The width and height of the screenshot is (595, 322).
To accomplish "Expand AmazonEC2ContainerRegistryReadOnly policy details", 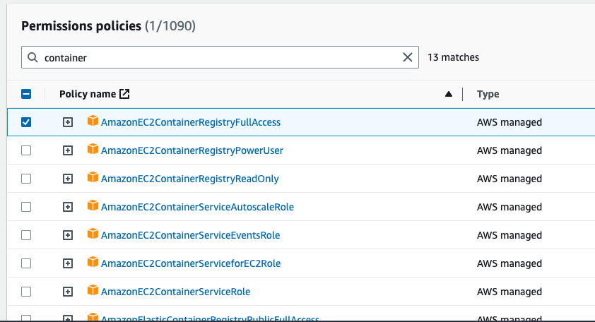I will click(68, 179).
